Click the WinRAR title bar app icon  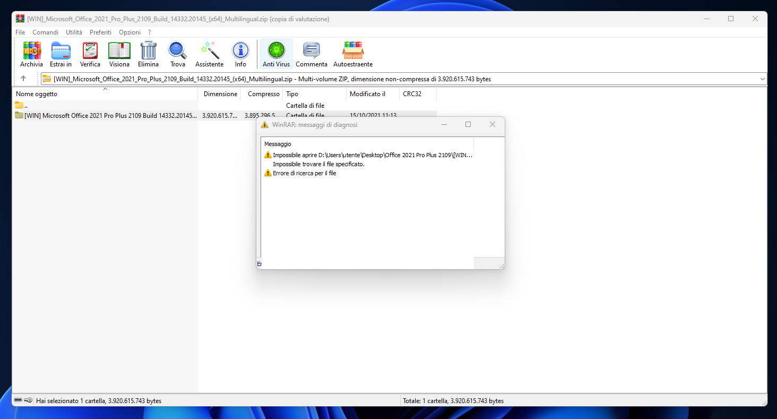[20, 19]
